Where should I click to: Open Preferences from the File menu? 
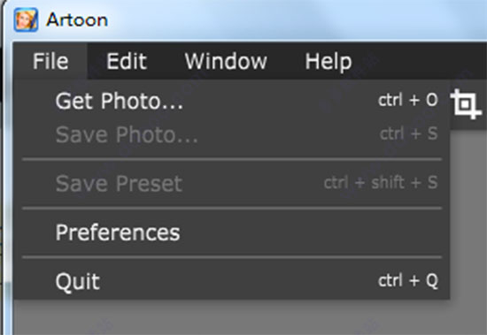(231, 232)
